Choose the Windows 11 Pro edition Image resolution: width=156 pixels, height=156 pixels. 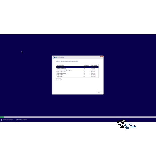(77, 75)
